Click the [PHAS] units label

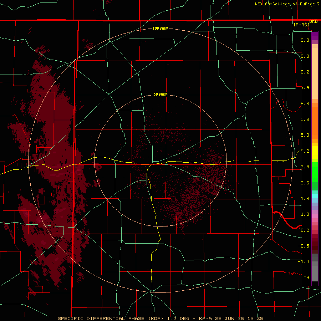301,25
